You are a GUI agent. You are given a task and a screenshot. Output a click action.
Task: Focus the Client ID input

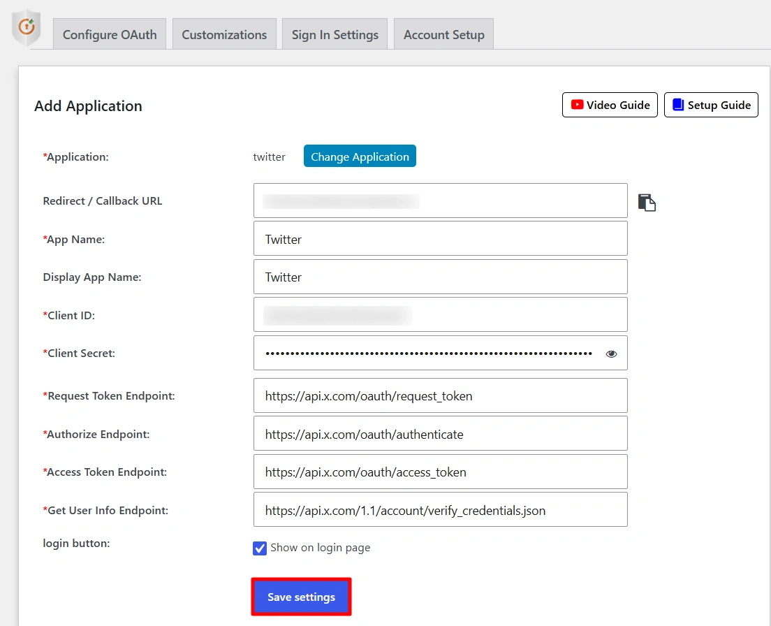pos(441,314)
